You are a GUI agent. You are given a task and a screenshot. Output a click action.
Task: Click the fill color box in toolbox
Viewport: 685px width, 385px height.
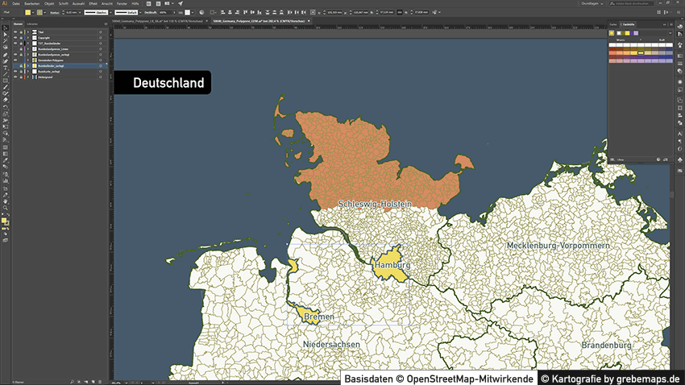coord(4,219)
